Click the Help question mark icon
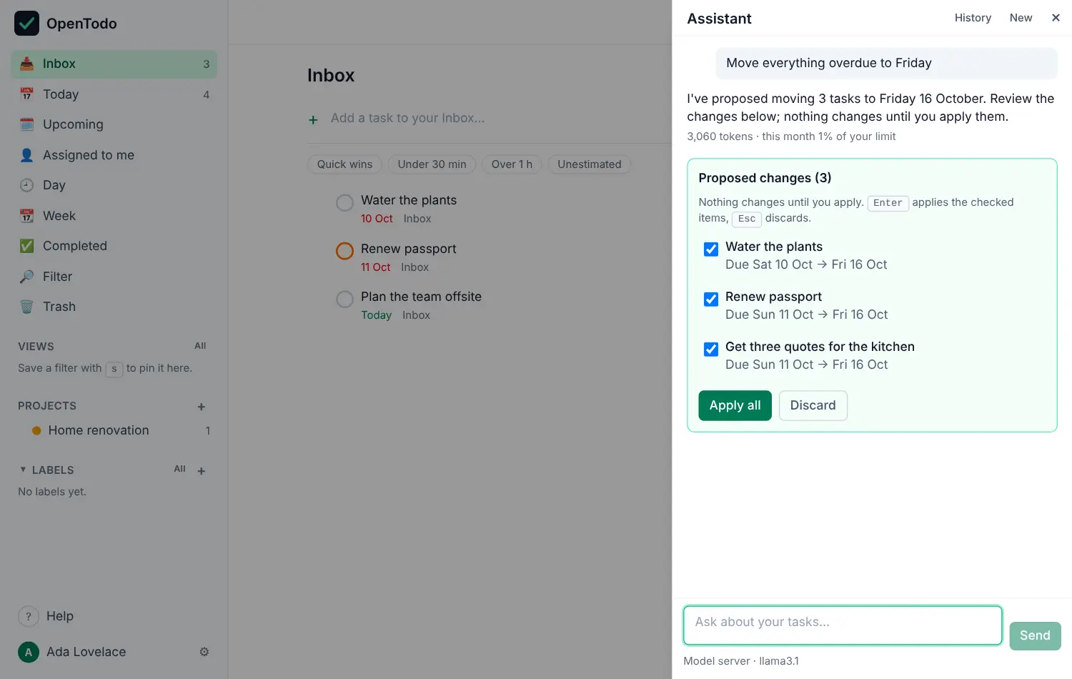 [x=29, y=616]
